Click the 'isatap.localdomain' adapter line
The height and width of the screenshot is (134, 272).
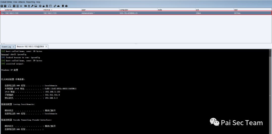pyautogui.click(x=18, y=104)
